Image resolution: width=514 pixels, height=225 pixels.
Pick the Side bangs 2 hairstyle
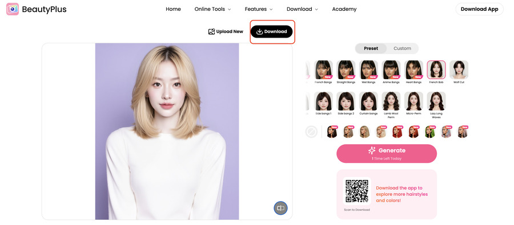[346, 101]
